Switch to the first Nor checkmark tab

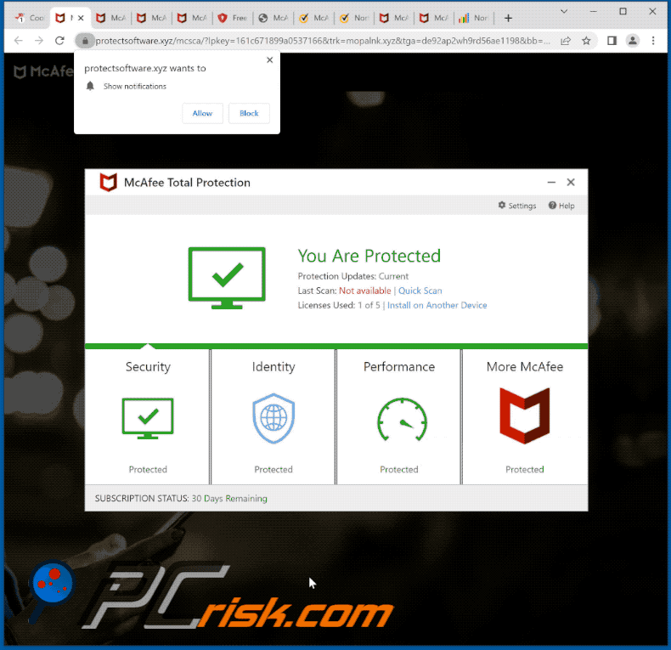tap(354, 18)
